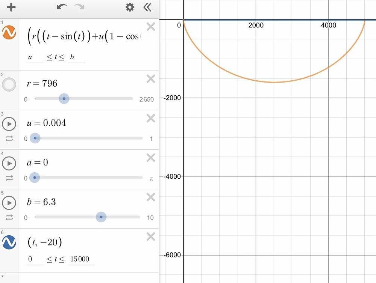The height and width of the screenshot is (283, 376).
Task: Change the animation loop mode for a
Action: click(9, 178)
